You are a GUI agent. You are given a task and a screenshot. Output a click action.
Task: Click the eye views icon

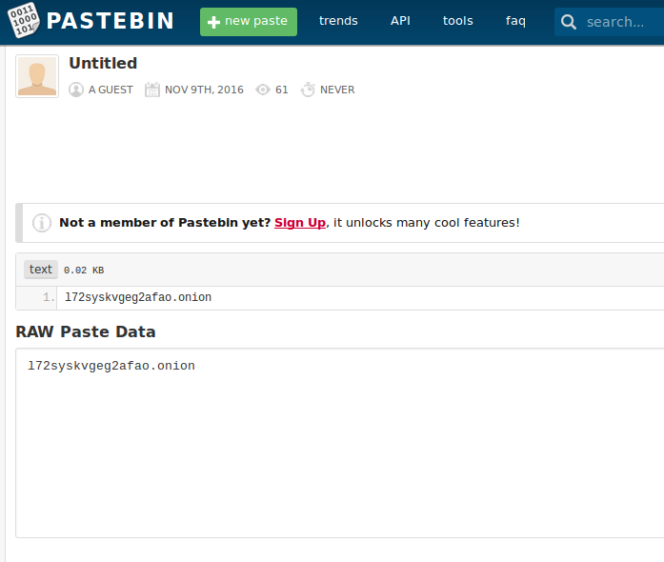click(263, 90)
